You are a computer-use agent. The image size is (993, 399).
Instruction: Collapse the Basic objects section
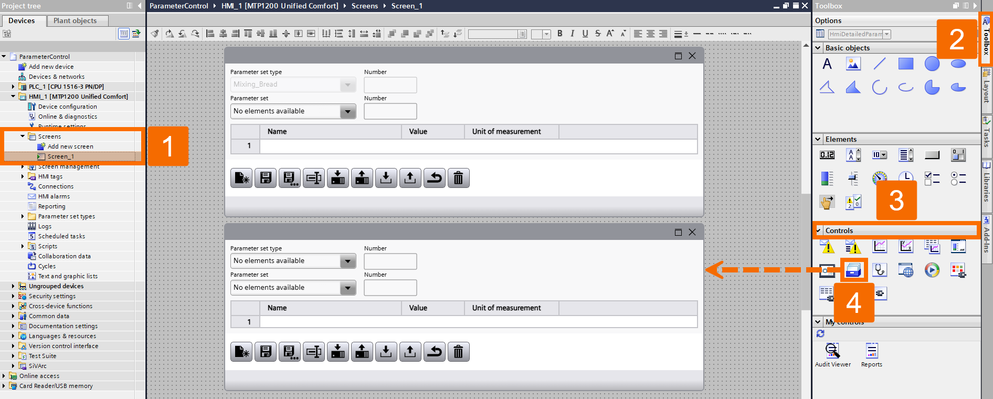pyautogui.click(x=818, y=48)
